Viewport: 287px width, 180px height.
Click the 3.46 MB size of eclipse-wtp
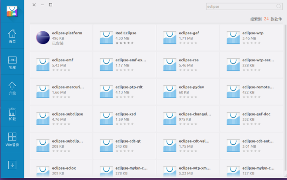click(x=249, y=38)
